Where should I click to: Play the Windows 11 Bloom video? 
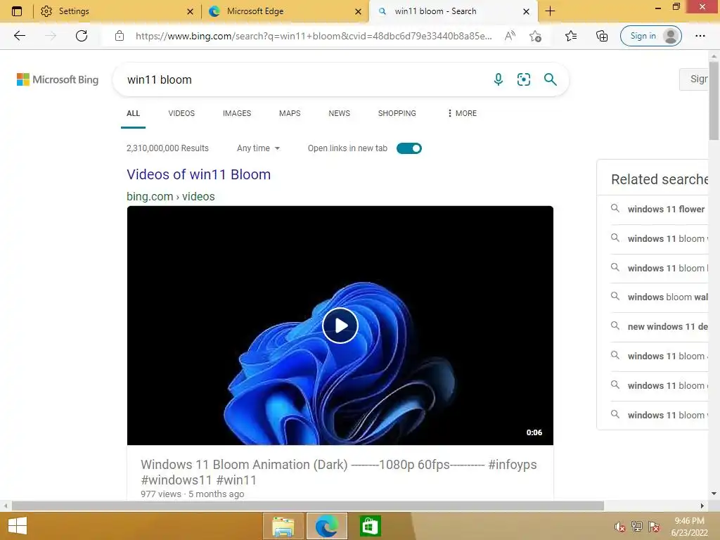coord(340,326)
